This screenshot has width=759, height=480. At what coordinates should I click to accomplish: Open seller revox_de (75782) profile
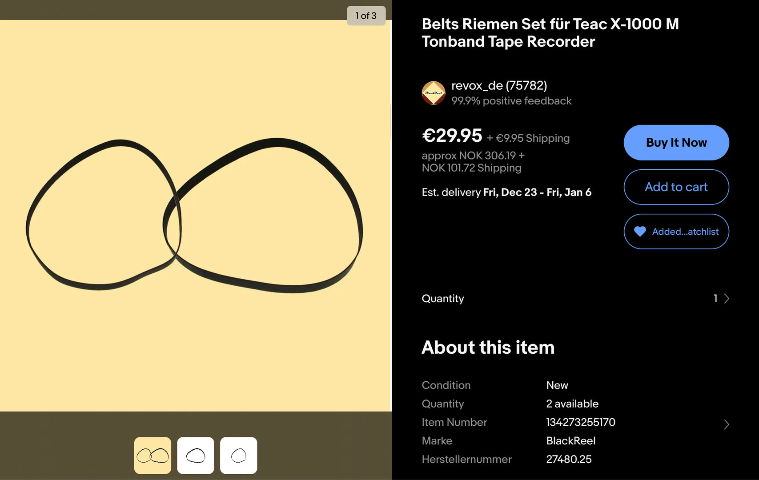pyautogui.click(x=499, y=85)
